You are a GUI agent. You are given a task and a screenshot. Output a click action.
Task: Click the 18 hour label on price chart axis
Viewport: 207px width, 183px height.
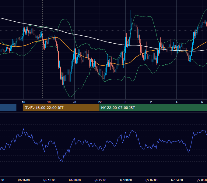coord(49,102)
